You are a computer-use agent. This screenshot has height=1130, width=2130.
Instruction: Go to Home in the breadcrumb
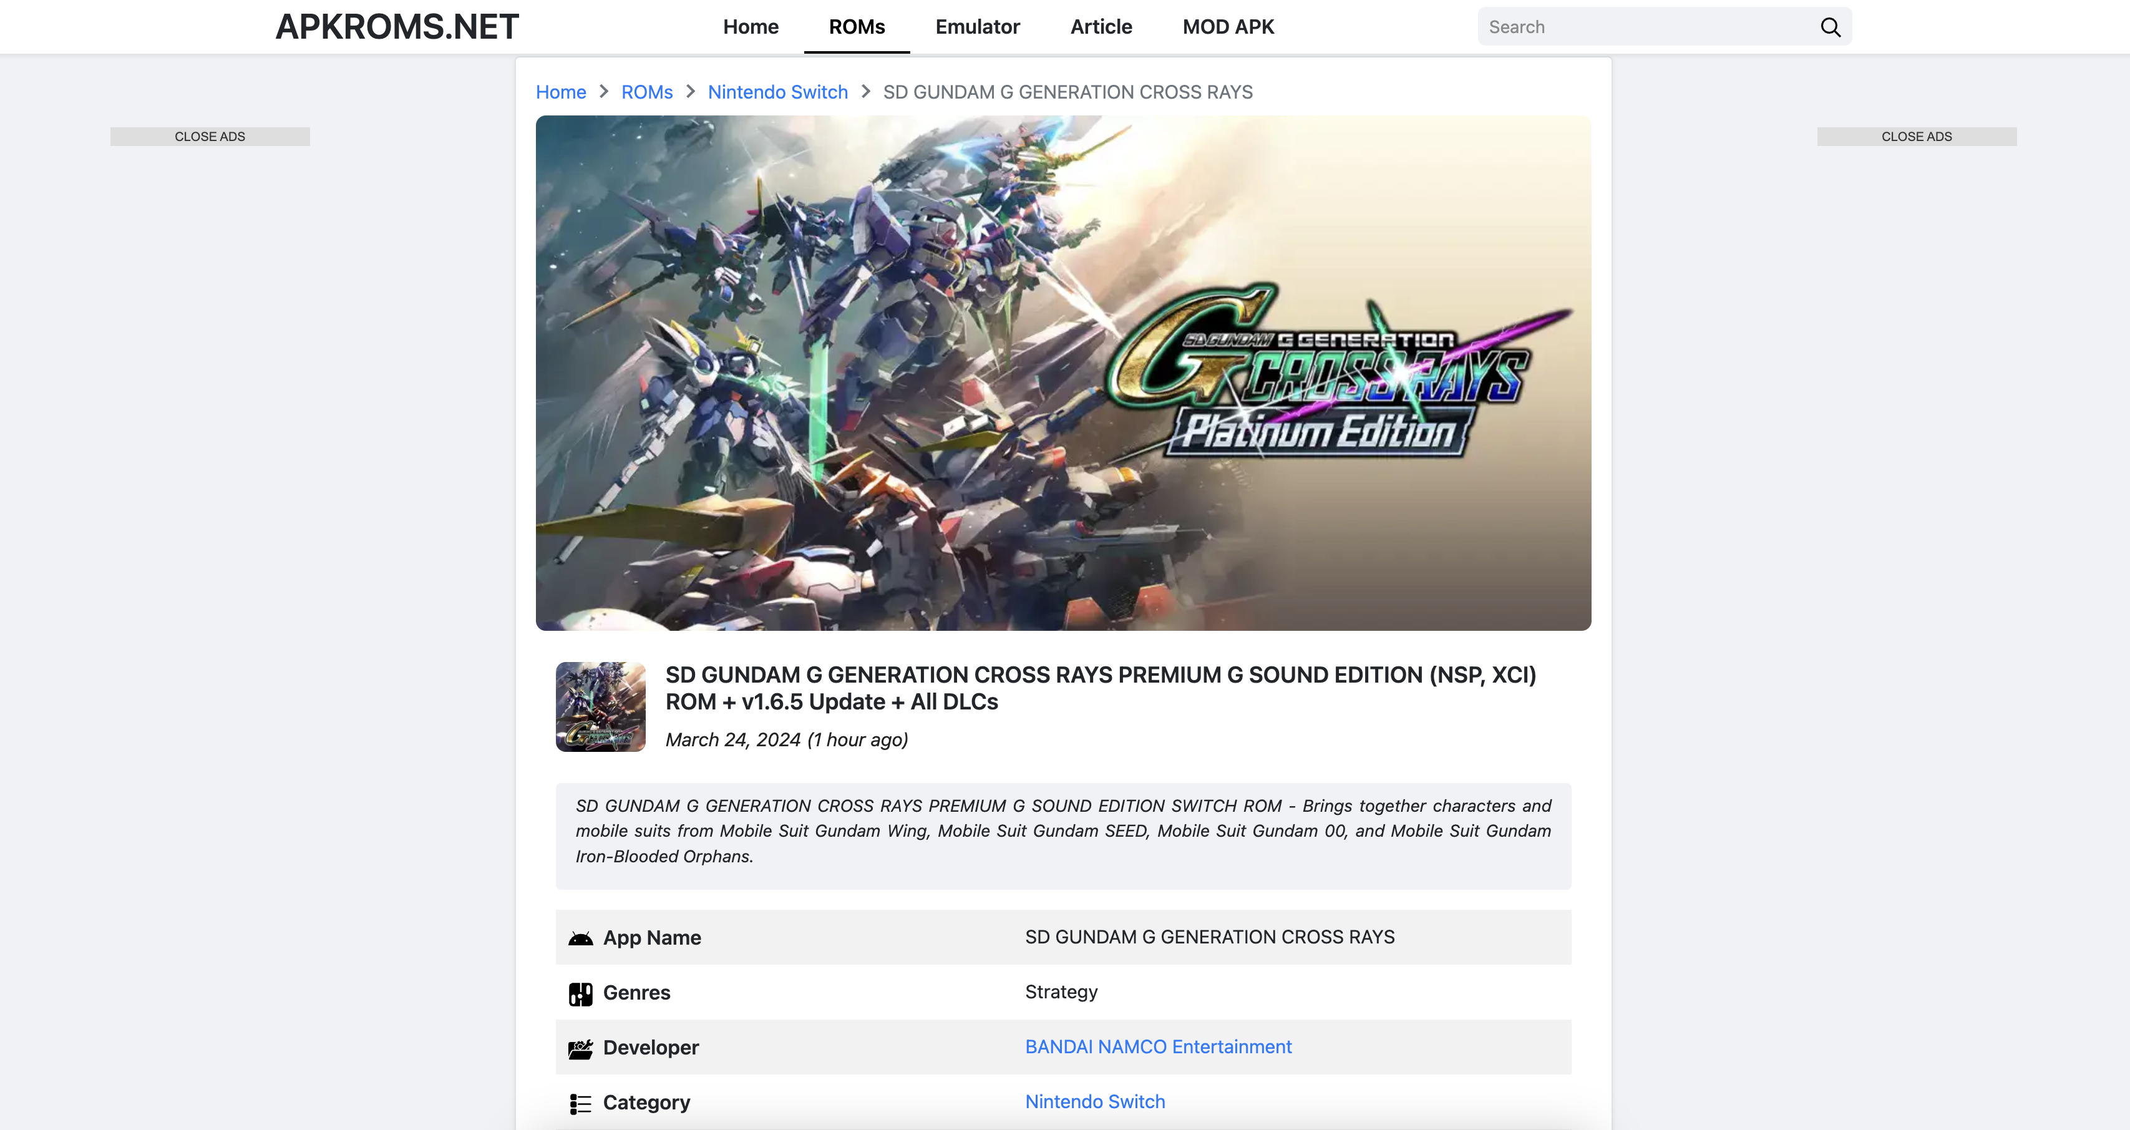pos(561,92)
